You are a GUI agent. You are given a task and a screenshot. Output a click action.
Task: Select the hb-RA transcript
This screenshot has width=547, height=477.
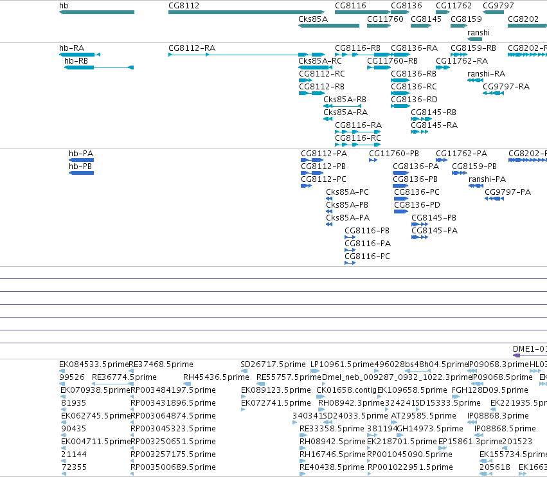(x=80, y=55)
